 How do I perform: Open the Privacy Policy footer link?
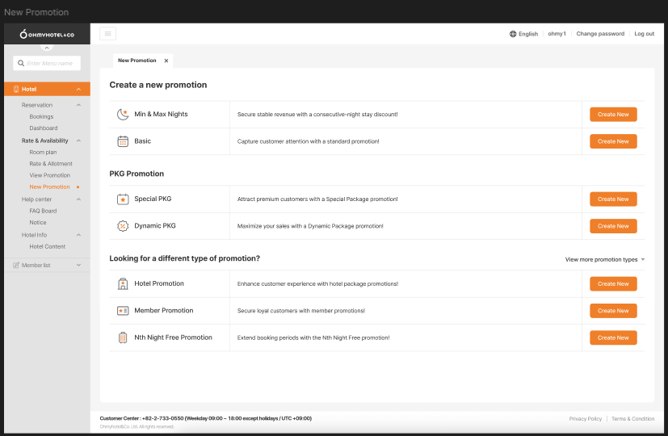pyautogui.click(x=585, y=419)
